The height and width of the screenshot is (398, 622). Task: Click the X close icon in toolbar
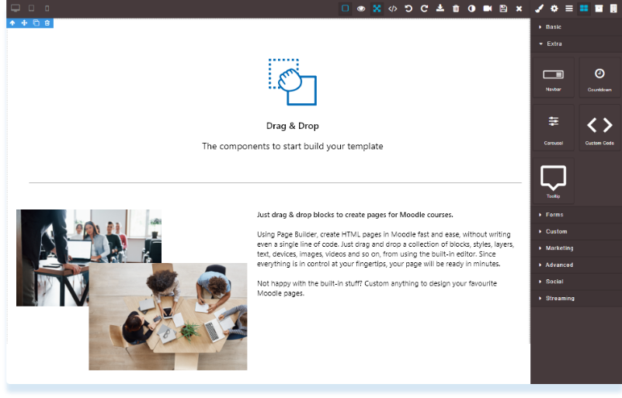(519, 9)
